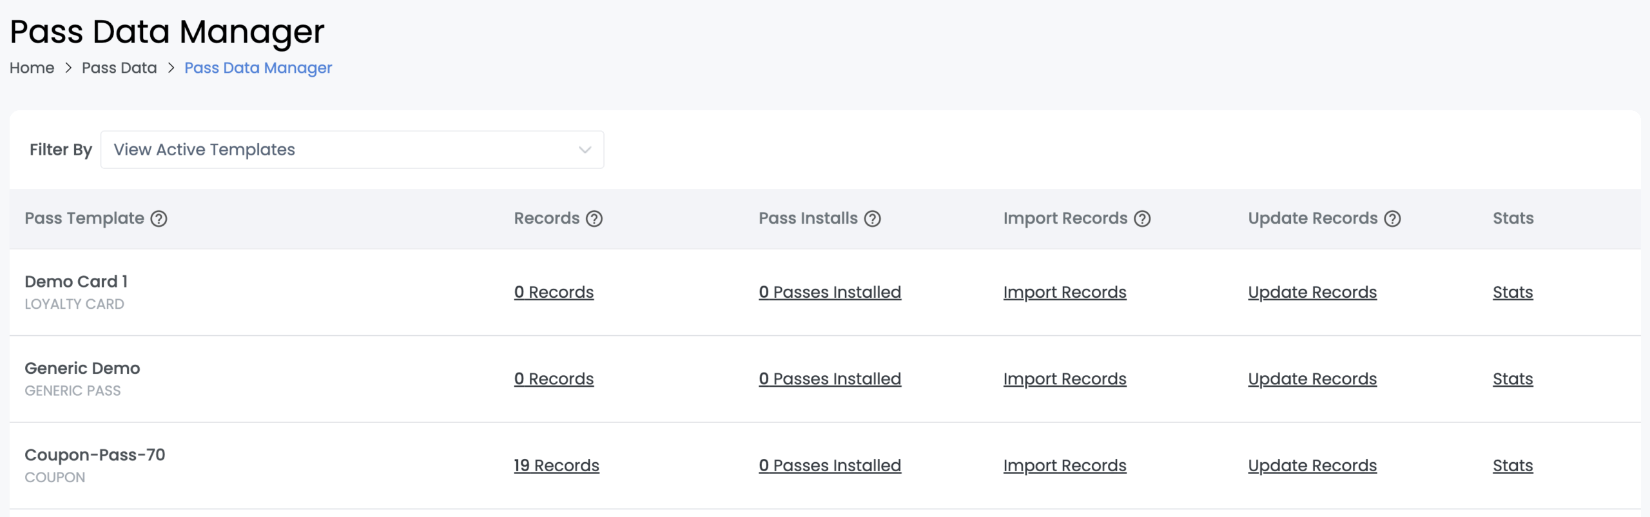
Task: View 0 Passes Installed for Demo Card 1
Action: (x=830, y=292)
